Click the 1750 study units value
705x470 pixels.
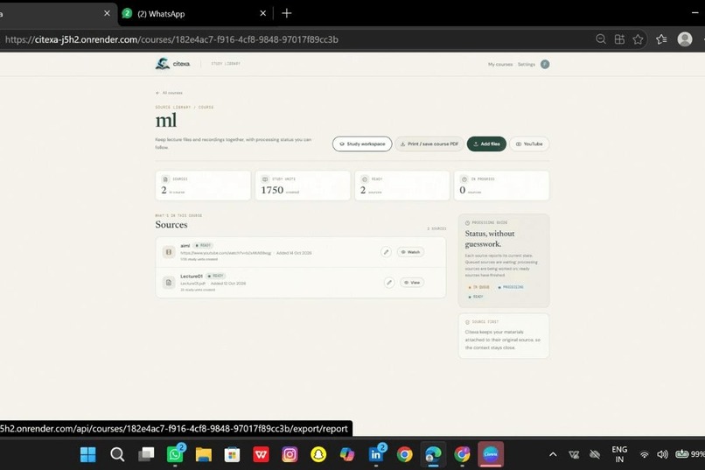pos(272,190)
